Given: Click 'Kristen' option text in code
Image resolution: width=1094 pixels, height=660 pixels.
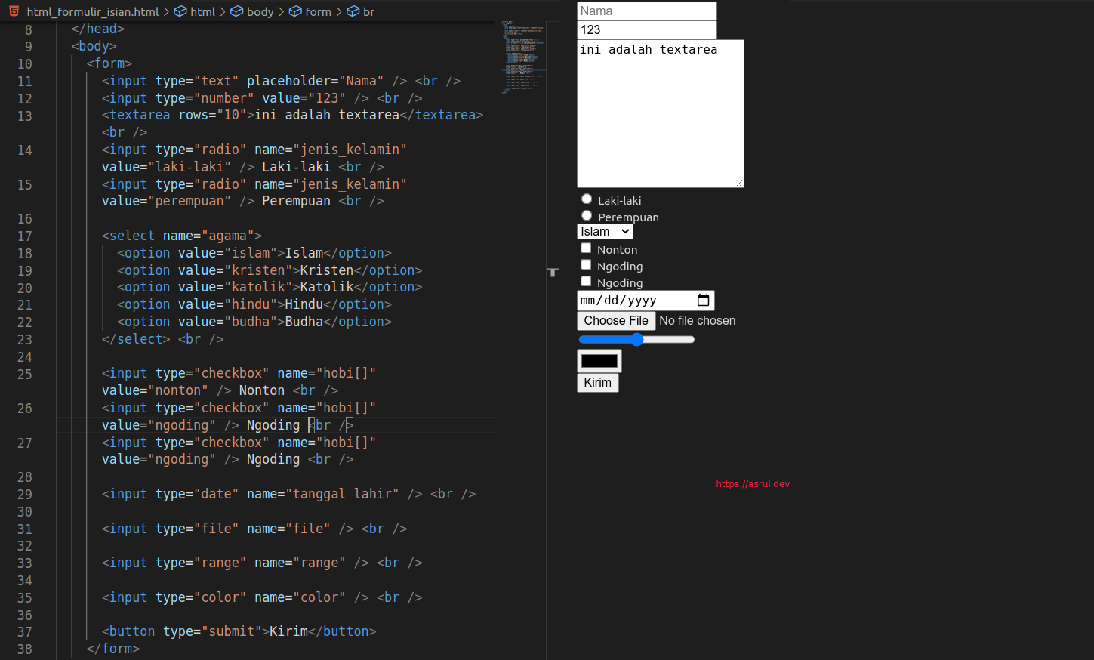Looking at the screenshot, I should 327,270.
